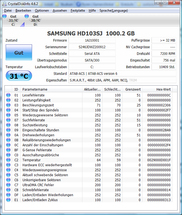Click the status orb for Suchzeitleistung
The height and width of the screenshot is (215, 182).
8,125
